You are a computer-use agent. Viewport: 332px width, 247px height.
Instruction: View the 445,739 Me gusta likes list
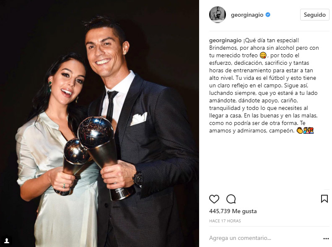click(x=233, y=211)
